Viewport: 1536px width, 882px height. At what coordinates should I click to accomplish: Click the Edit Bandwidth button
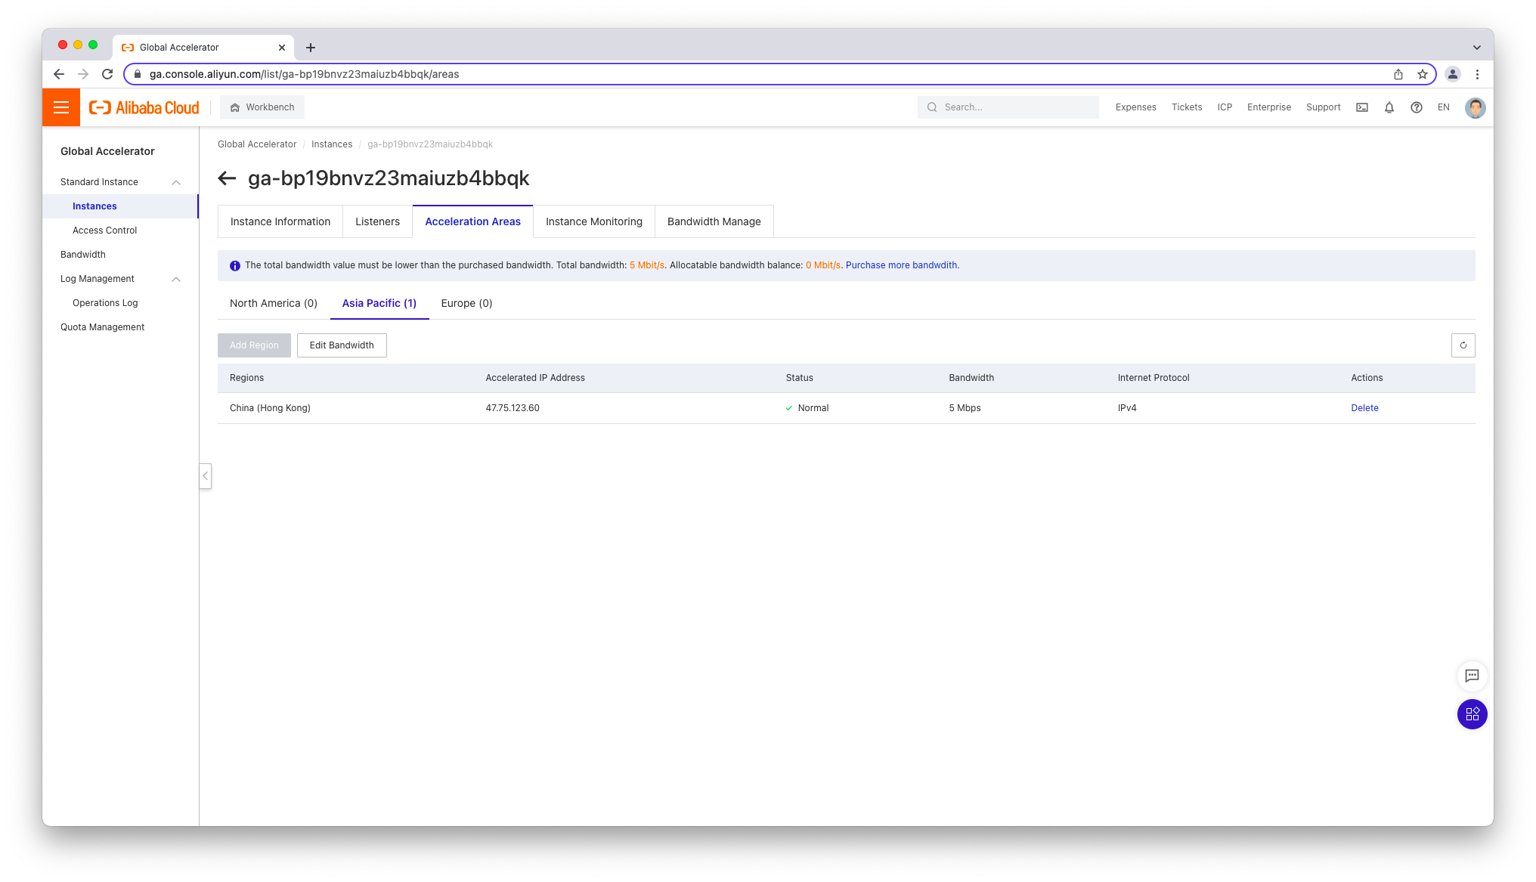click(x=342, y=345)
